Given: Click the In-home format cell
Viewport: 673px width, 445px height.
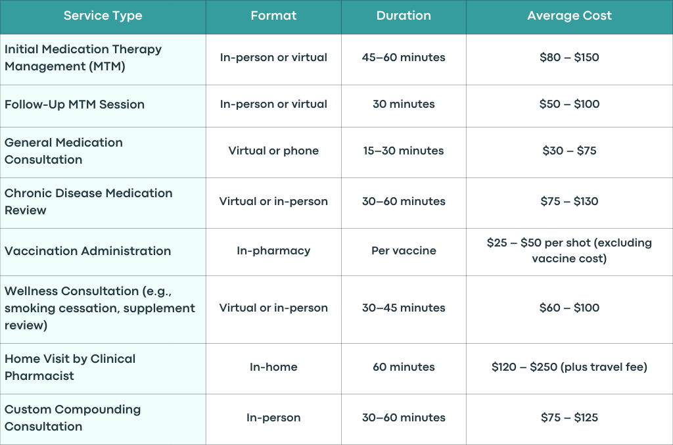Looking at the screenshot, I should point(273,369).
